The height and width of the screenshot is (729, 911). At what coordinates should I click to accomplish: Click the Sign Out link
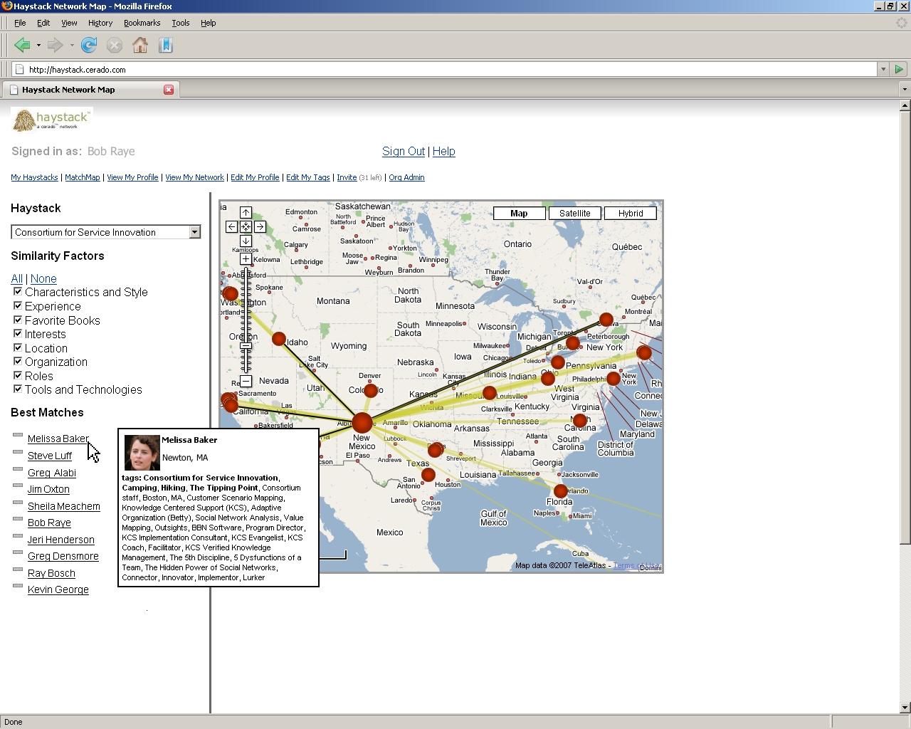pyautogui.click(x=404, y=151)
